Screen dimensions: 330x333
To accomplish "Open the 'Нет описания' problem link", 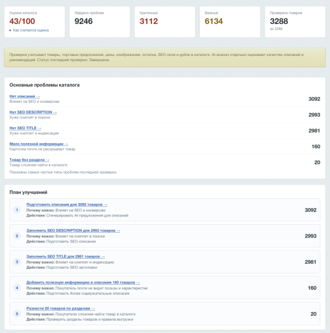I will [x=24, y=97].
